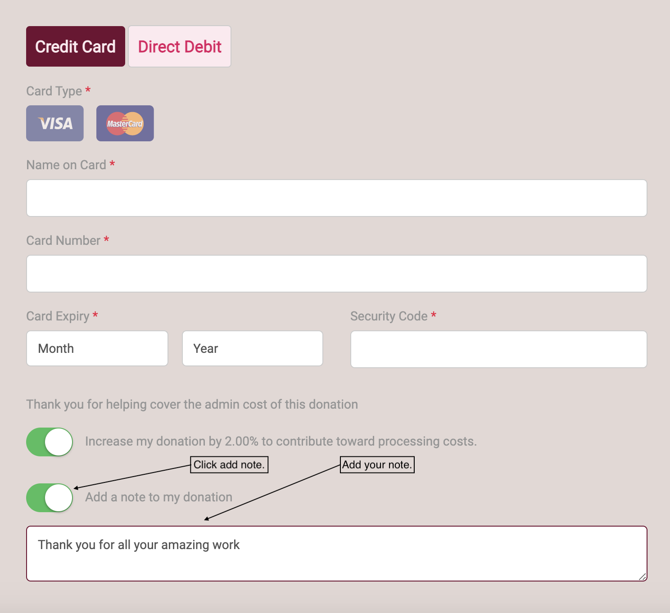Click the Card Expiry label

(58, 316)
